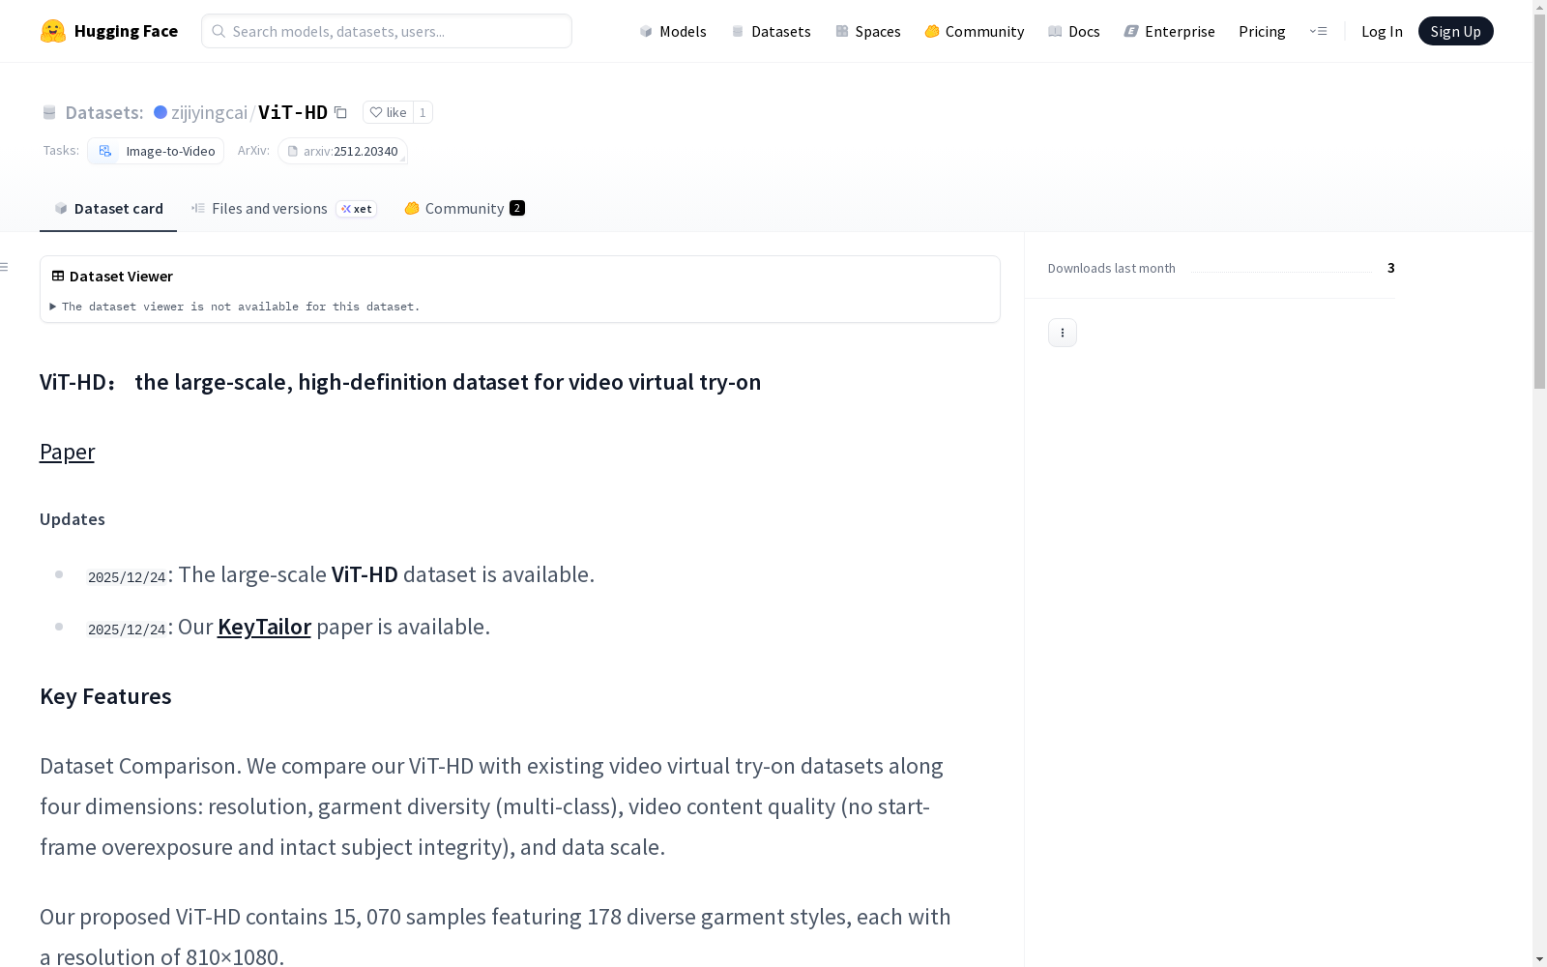The width and height of the screenshot is (1547, 967).
Task: Like the ViT-HD dataset
Action: pyautogui.click(x=388, y=112)
